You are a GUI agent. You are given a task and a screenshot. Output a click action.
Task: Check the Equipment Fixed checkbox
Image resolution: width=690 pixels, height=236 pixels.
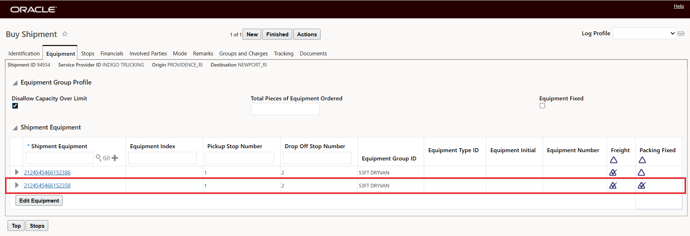click(542, 106)
